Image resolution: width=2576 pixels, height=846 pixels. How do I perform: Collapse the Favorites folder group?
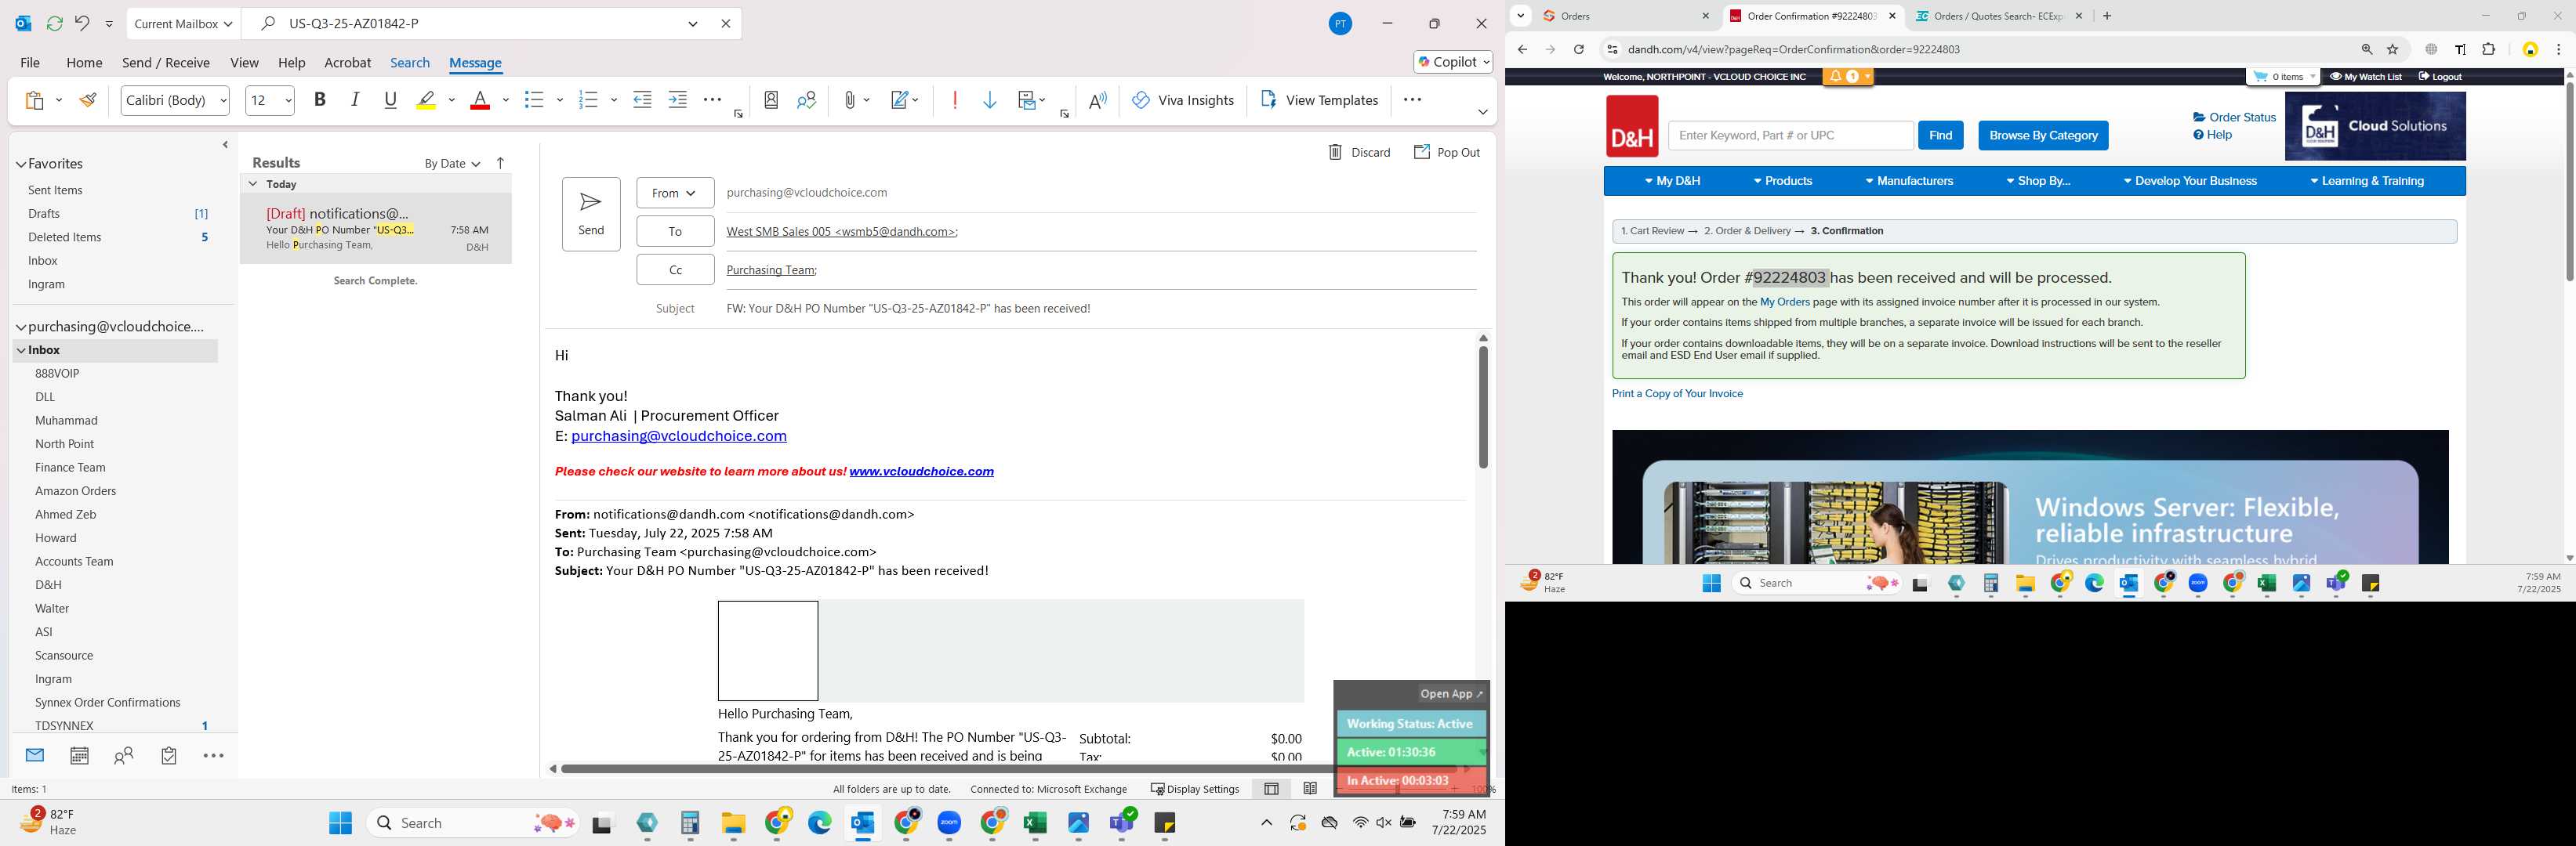coord(21,164)
